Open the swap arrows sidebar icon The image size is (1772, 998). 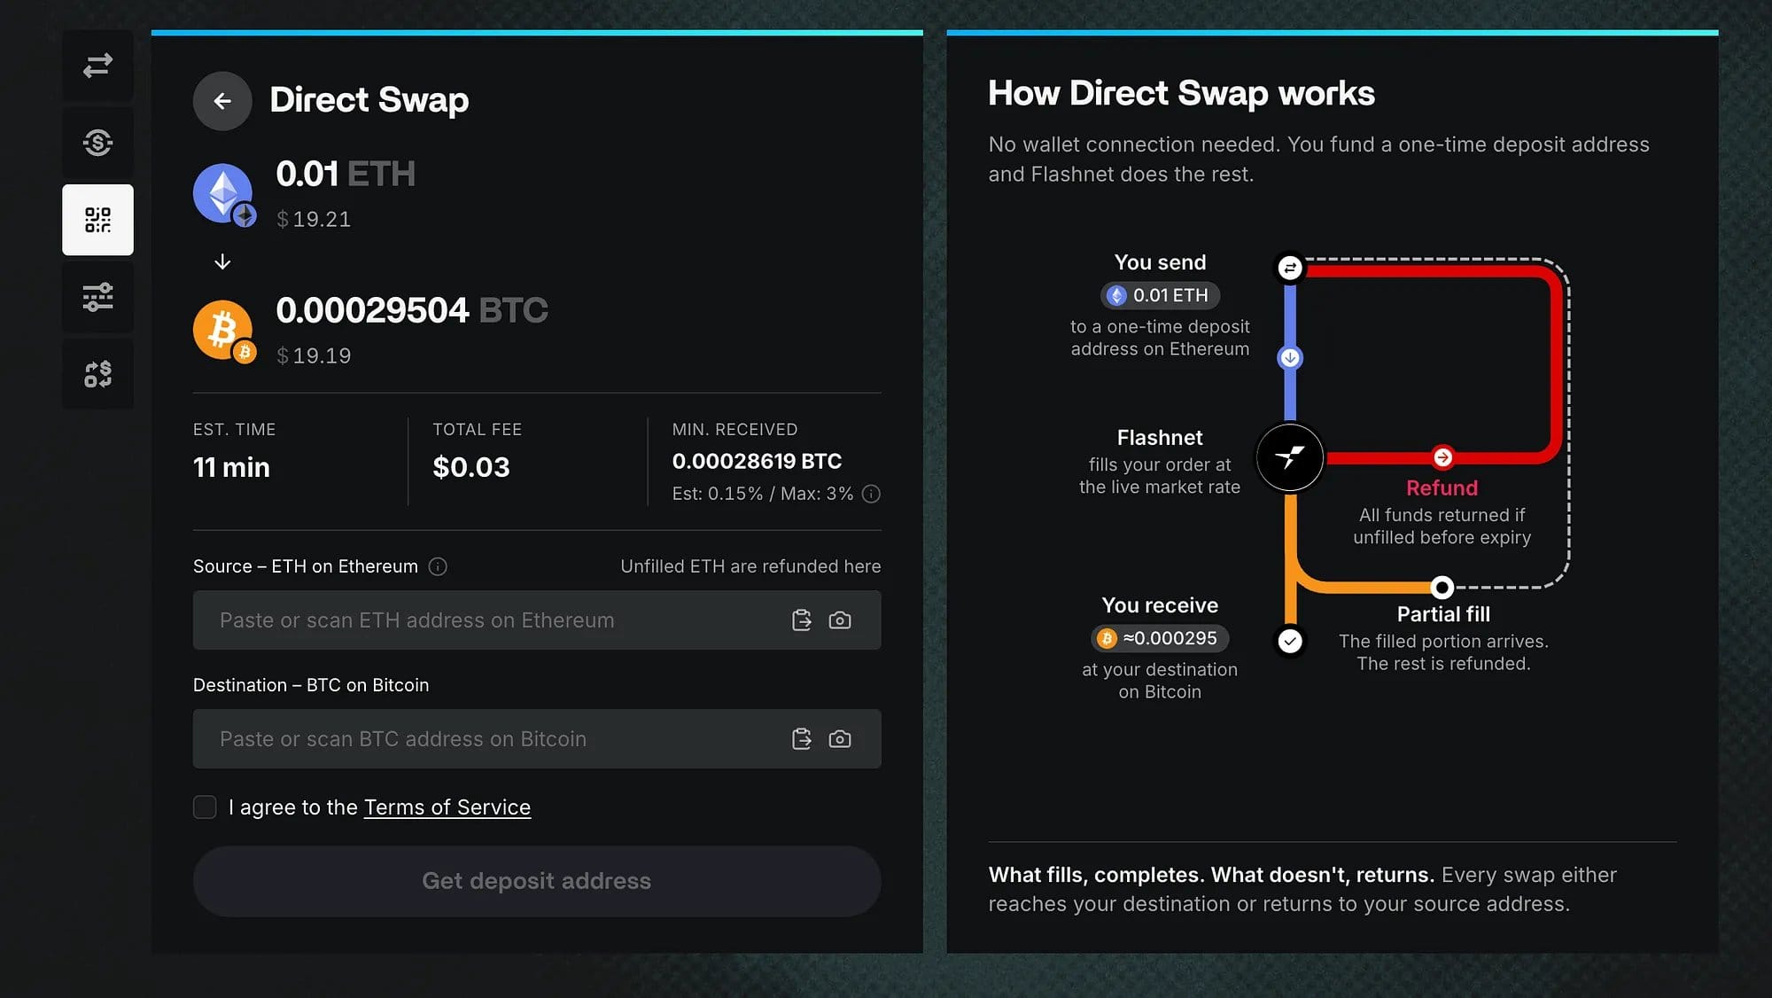point(97,66)
